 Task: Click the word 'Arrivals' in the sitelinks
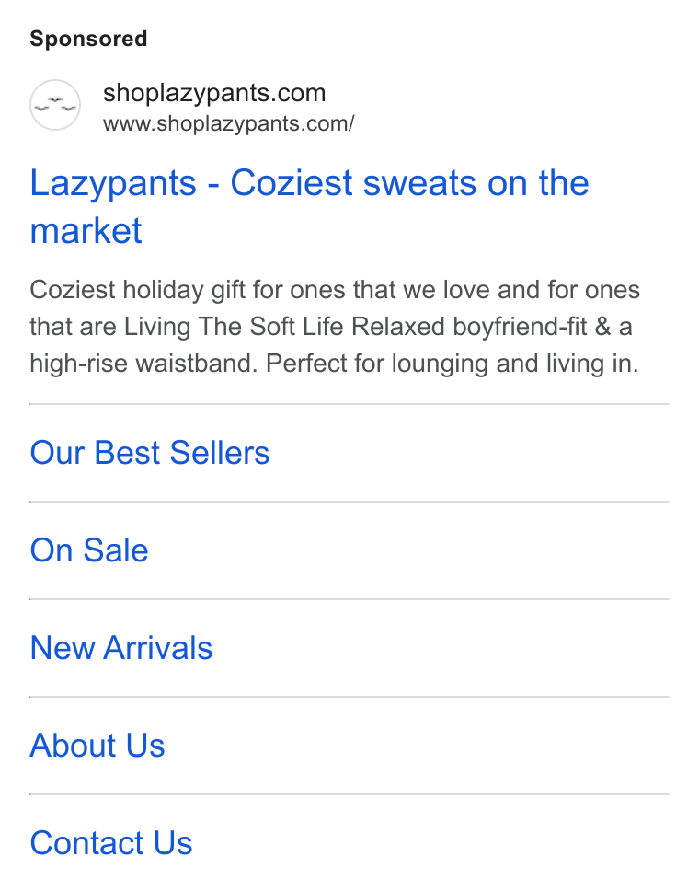coord(158,648)
